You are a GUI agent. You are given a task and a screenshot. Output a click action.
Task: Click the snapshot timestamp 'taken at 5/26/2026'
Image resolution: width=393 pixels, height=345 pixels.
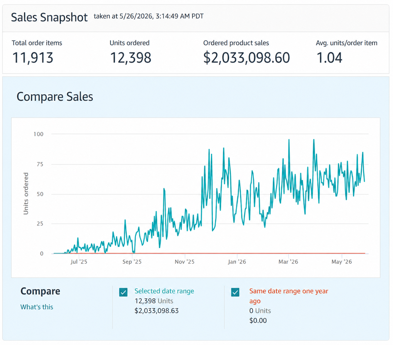(149, 16)
